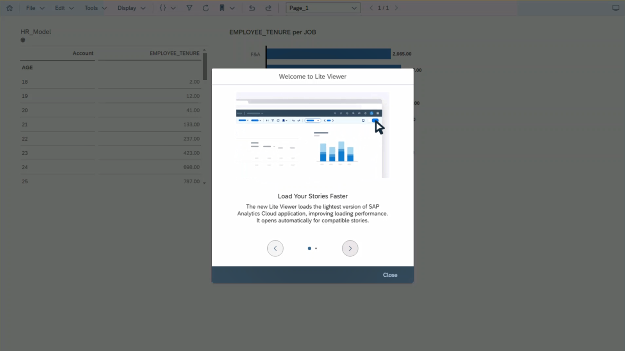
Task: Click the 237.00 tenure value
Action: 191,139
